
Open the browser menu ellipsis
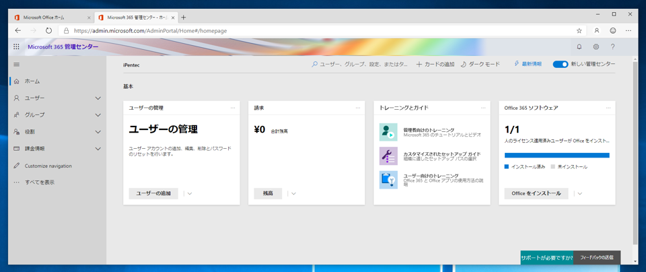tap(629, 30)
